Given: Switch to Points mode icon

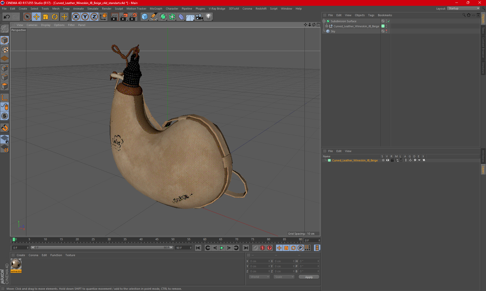Looking at the screenshot, I should [x=5, y=68].
